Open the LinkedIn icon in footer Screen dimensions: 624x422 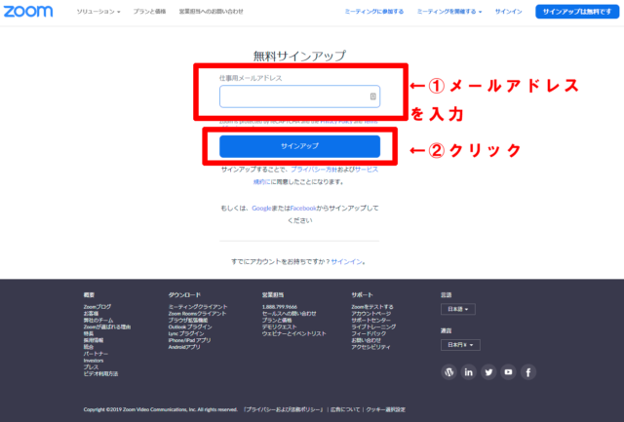[469, 372]
